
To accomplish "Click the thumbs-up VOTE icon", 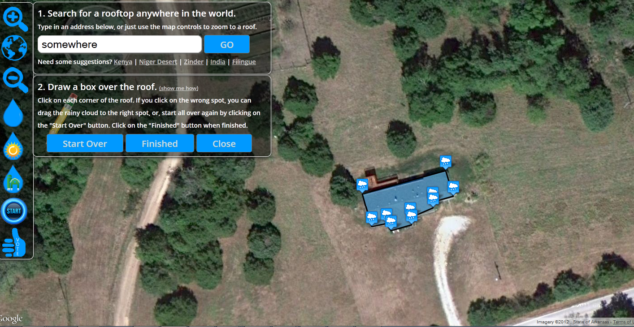I will pyautogui.click(x=14, y=243).
